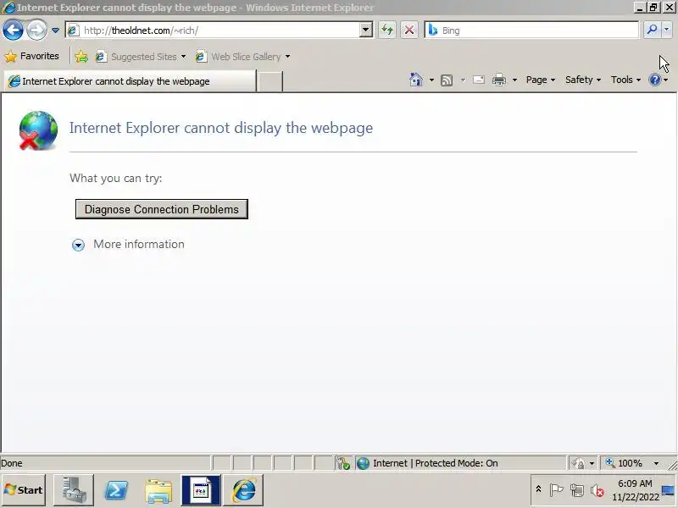Click Diagnose Connection Problems button

pyautogui.click(x=162, y=209)
